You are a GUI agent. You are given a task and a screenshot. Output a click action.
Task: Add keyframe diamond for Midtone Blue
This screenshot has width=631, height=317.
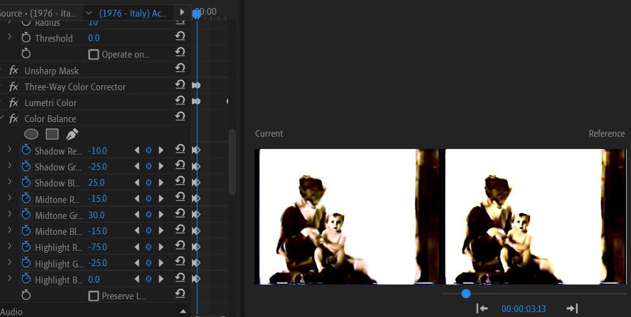(148, 231)
